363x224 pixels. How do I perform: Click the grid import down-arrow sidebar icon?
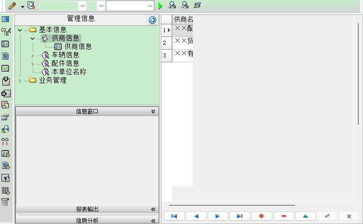[x=6, y=81]
